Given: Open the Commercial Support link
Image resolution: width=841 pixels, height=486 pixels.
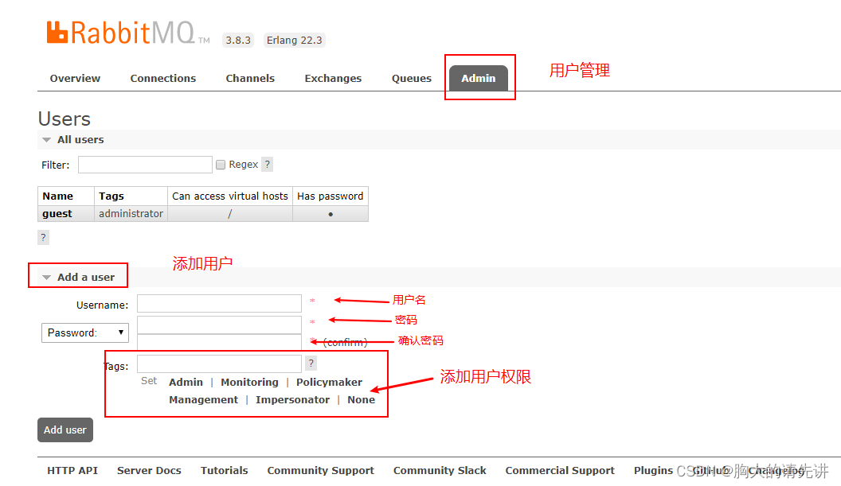Looking at the screenshot, I should (x=560, y=470).
